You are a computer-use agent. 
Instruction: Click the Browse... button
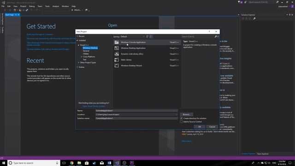(186, 114)
